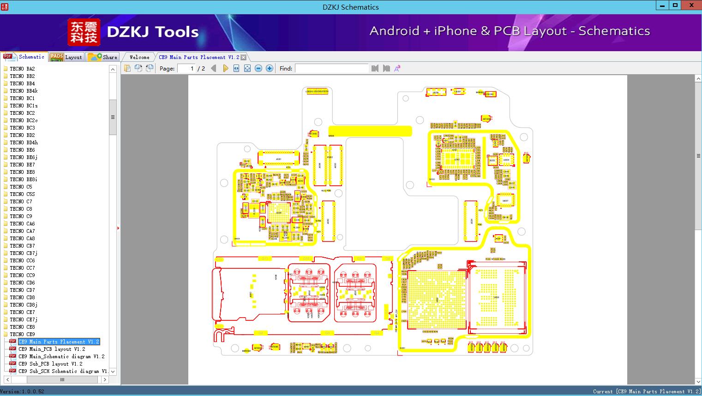Select the TECNO BE8i folder
The height and width of the screenshot is (396, 702).
tap(24, 179)
